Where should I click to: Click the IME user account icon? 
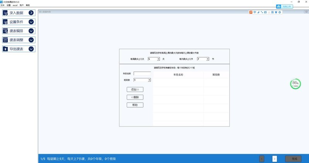269,12
